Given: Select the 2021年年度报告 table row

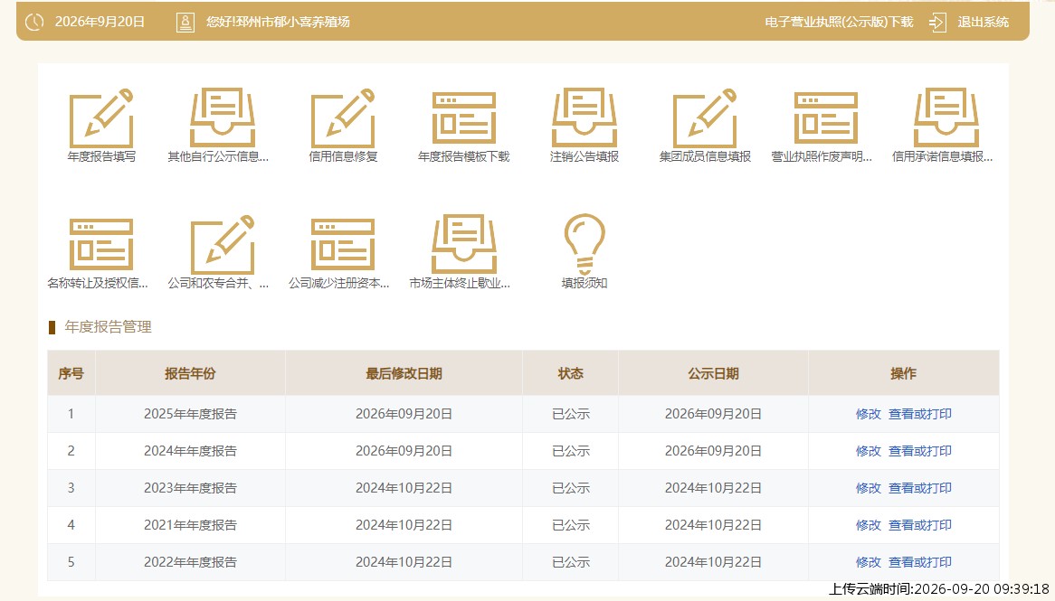Looking at the screenshot, I should (x=523, y=525).
